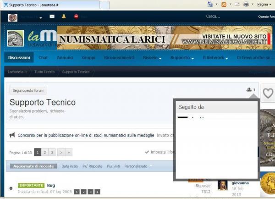
Task: Expand the RSS feed dropdown arrow
Action: coord(231,4)
